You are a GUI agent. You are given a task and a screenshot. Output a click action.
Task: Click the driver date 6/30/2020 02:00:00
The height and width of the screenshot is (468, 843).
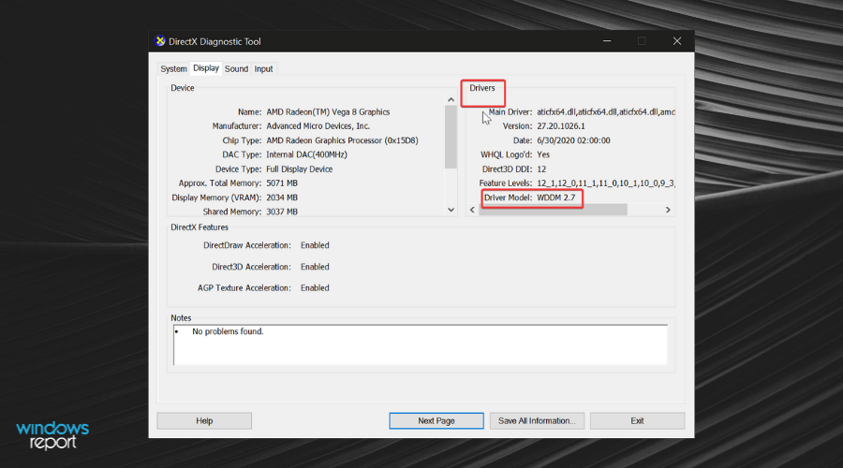(573, 140)
